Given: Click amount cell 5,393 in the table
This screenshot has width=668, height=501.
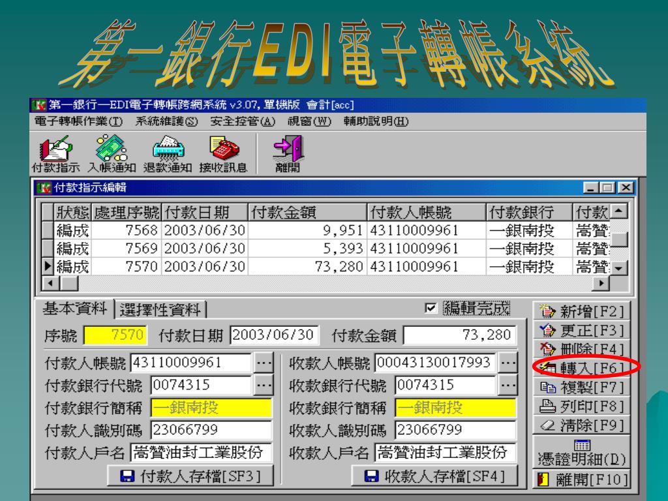Looking at the screenshot, I should [x=307, y=249].
